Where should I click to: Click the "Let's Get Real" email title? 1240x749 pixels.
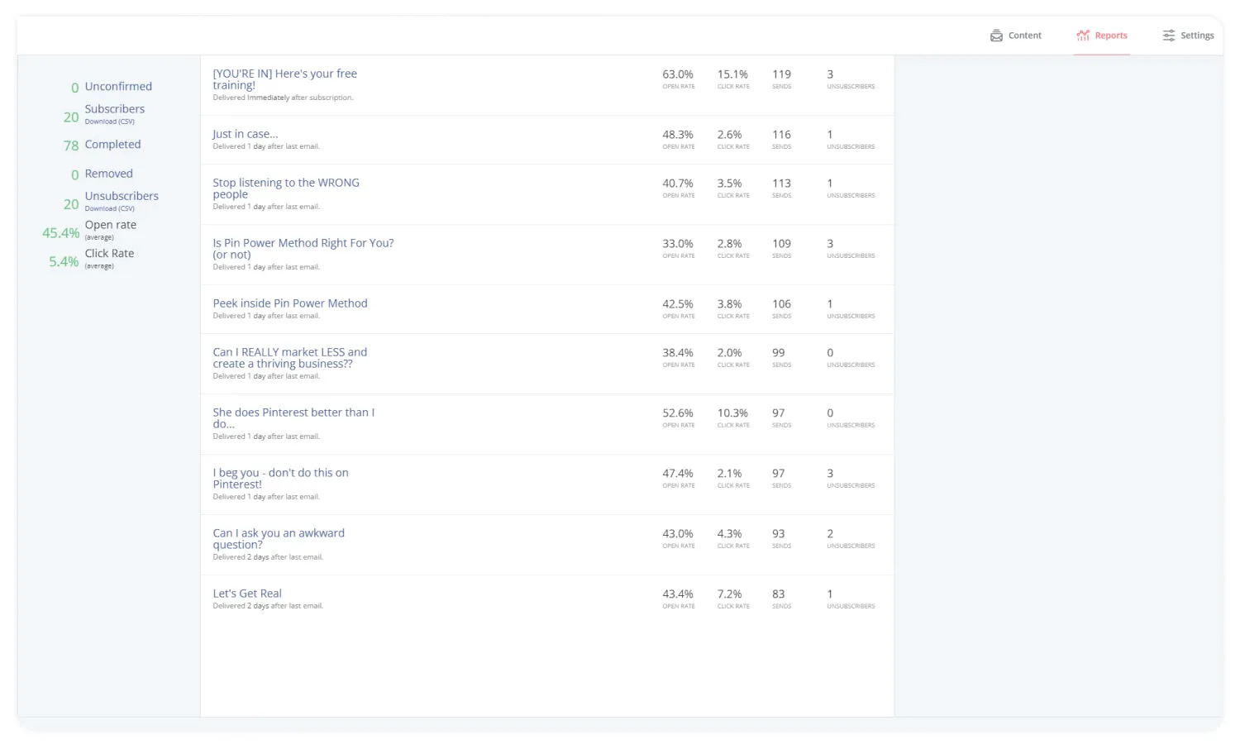247,594
